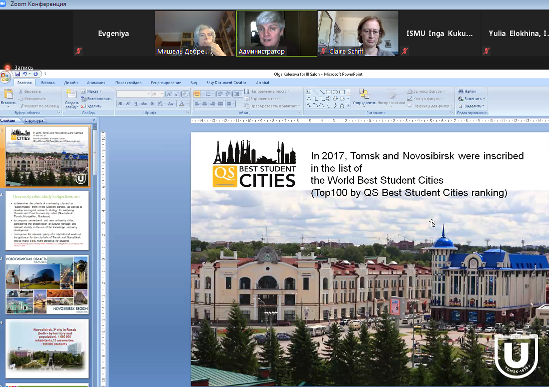
Task: Click Удалить slide button
Action: 92,106
